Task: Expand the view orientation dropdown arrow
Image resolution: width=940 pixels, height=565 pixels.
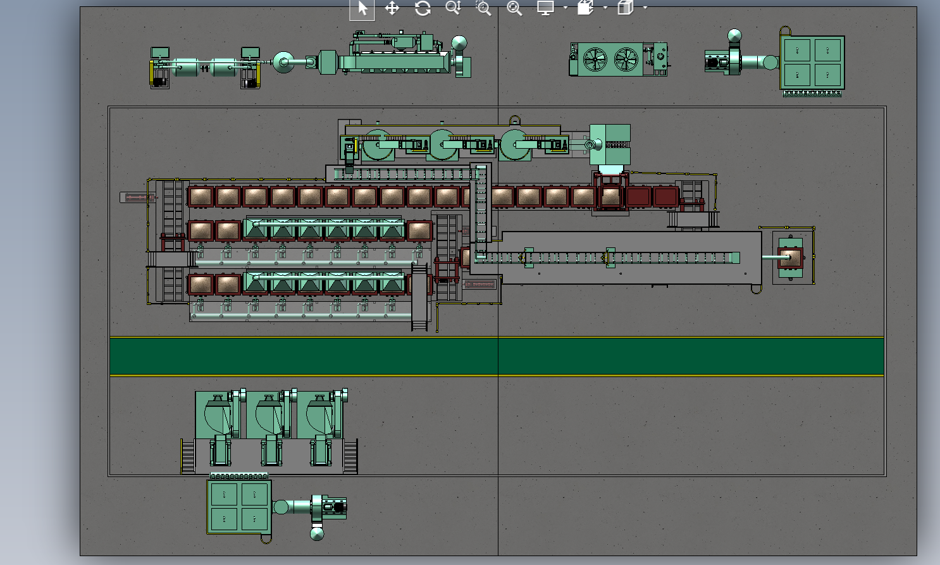Action: point(605,8)
